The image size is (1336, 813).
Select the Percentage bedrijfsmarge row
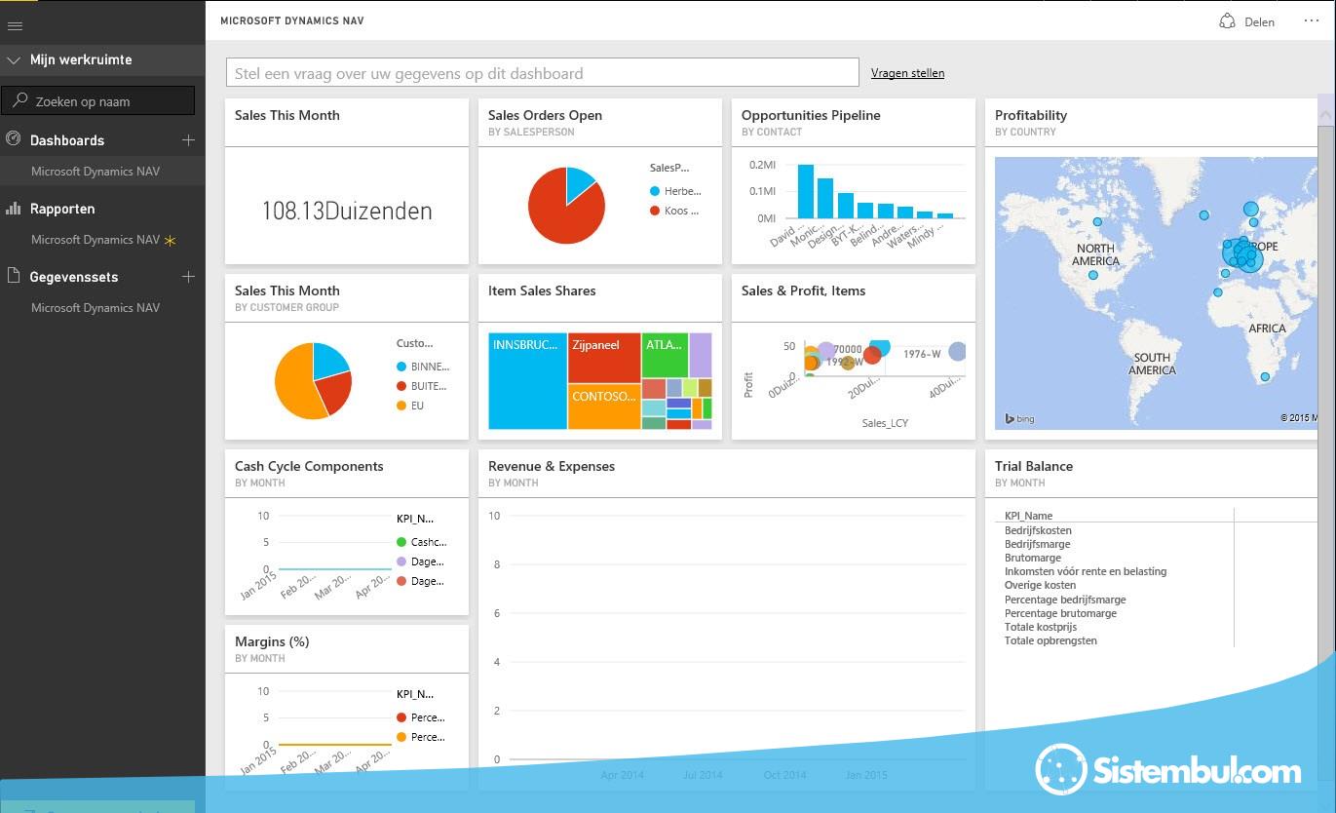pyautogui.click(x=1065, y=600)
